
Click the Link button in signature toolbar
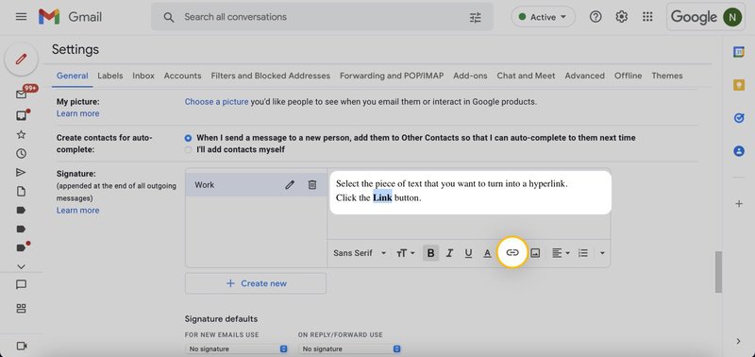(x=512, y=252)
